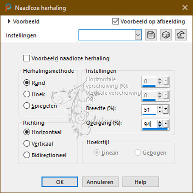Uncheck Voorbeeld op afbeelding checkbox
The height and width of the screenshot is (193, 193).
[x=115, y=21]
